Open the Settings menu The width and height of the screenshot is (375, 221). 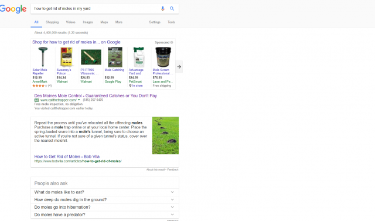click(155, 22)
